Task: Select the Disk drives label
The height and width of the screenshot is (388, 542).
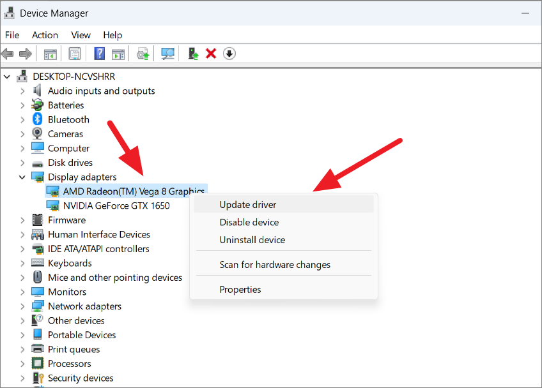Action: point(70,163)
